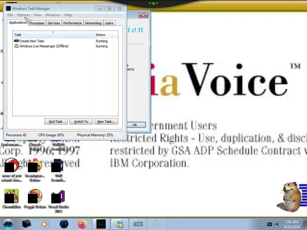Click the Windows Live Messenger row icon

pyautogui.click(x=16, y=46)
